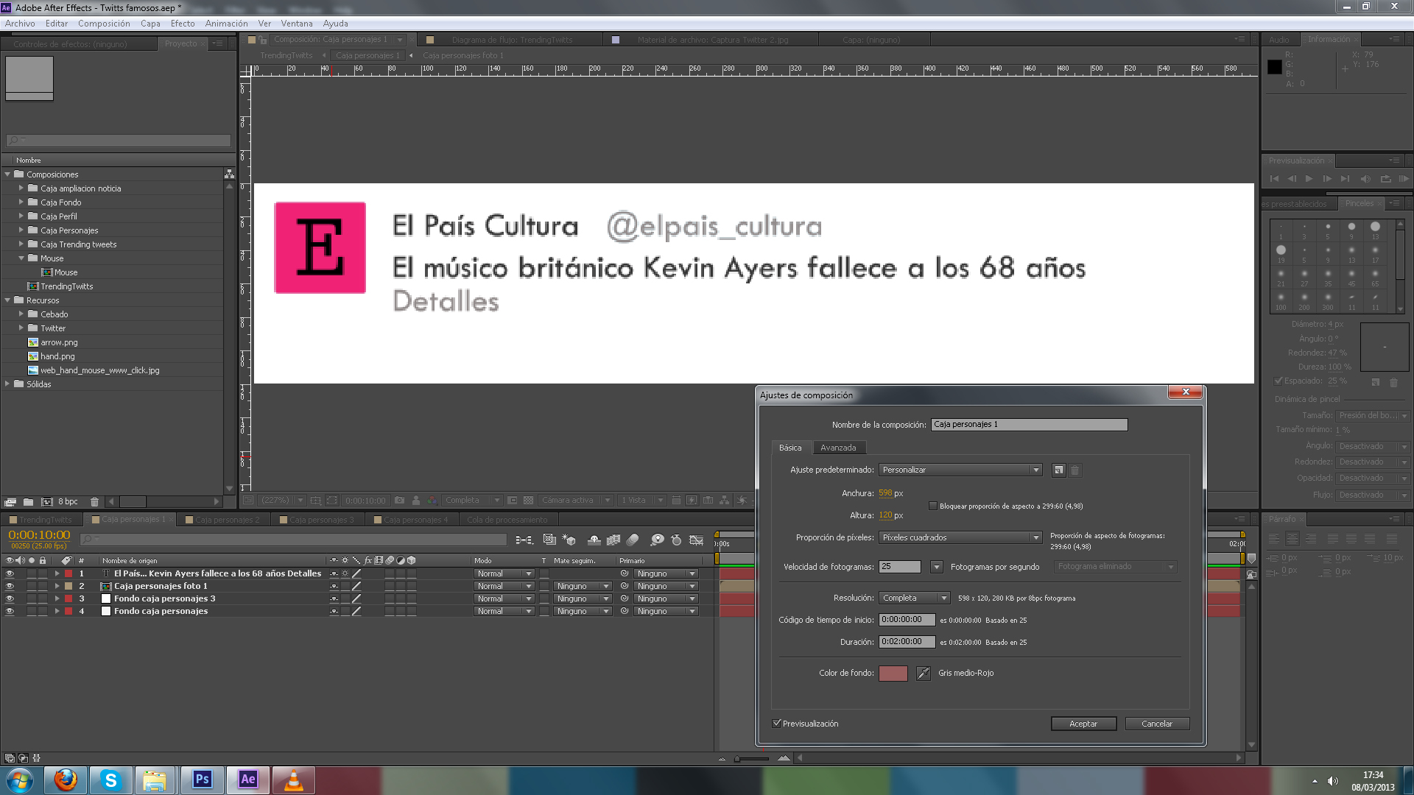Open the Ajuste predeterminado dropdown
Viewport: 1414px width, 795px height.
[x=960, y=470]
